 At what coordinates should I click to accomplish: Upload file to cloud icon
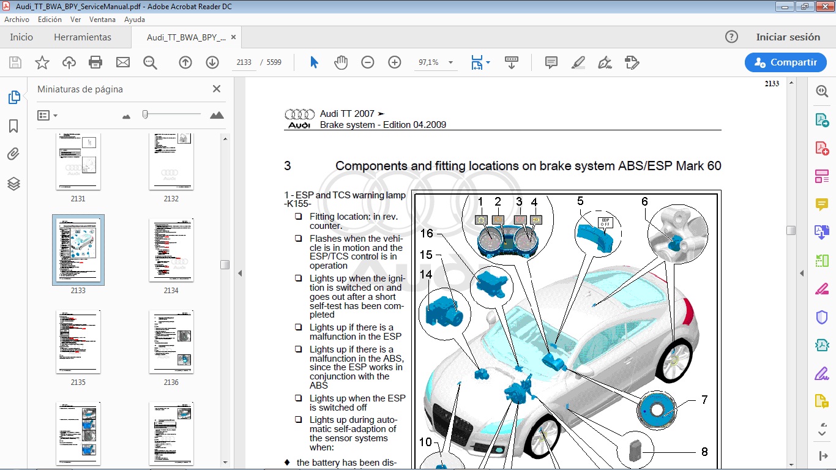(69, 62)
